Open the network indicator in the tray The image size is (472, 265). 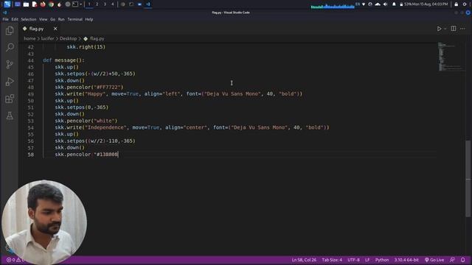(364, 4)
